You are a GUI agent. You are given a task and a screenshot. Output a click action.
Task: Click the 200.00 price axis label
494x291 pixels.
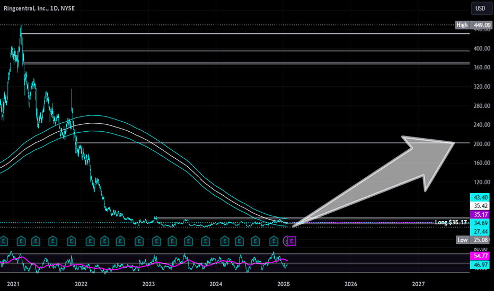click(482, 144)
